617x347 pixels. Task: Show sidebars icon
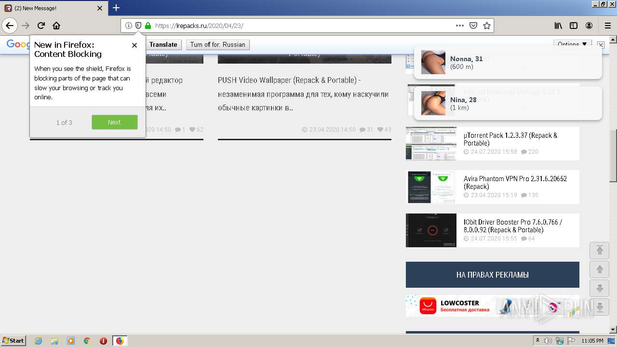click(574, 26)
